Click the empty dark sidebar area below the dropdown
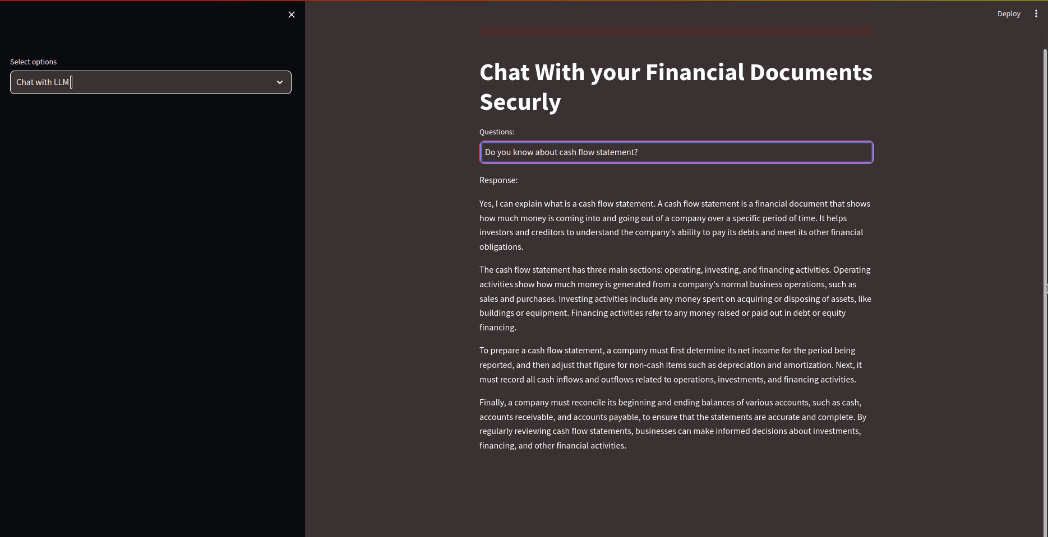The height and width of the screenshot is (537, 1048). point(152,314)
